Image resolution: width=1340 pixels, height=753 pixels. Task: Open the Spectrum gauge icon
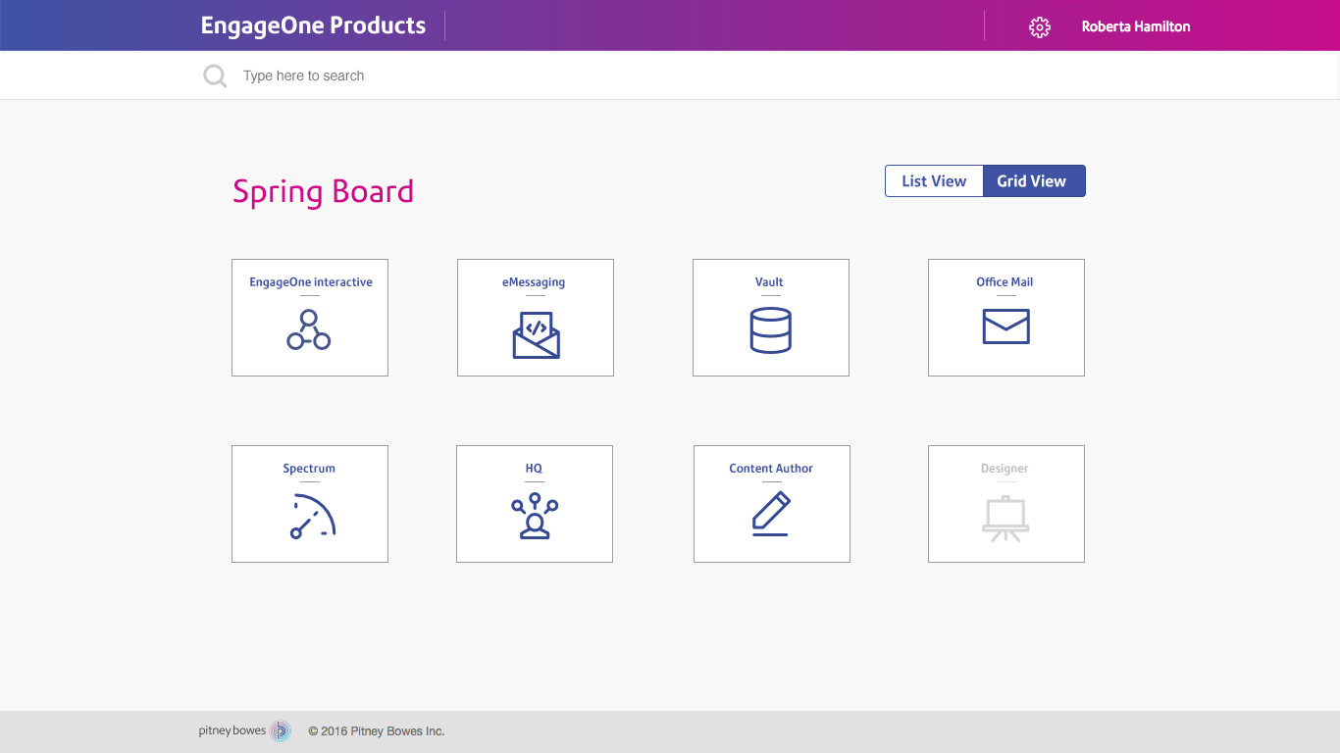tap(313, 517)
